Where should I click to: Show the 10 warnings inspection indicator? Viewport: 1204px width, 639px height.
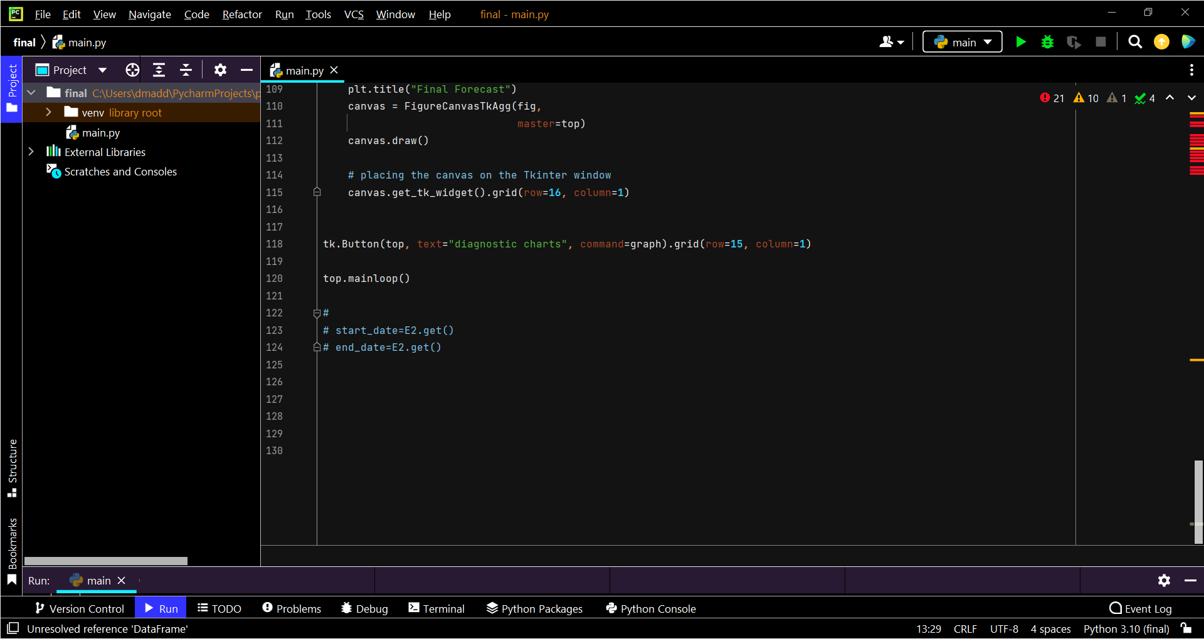pyautogui.click(x=1085, y=98)
